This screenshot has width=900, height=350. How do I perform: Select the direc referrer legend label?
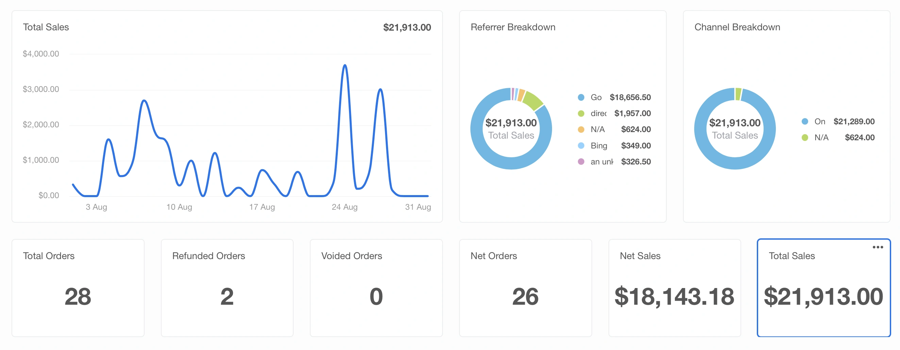[x=599, y=113]
